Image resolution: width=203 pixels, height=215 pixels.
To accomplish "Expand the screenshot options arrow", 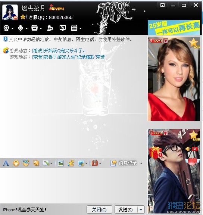I will coord(86,163).
